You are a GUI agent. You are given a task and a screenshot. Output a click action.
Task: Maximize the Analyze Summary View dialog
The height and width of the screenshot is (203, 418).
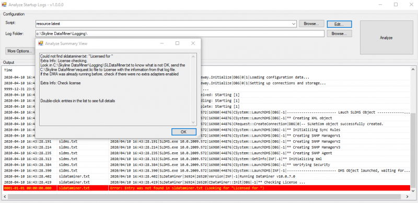pyautogui.click(x=177, y=43)
